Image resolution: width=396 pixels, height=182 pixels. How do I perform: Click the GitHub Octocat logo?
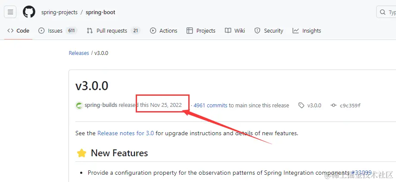29,12
